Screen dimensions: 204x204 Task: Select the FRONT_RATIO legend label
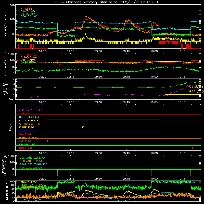coord(29,182)
